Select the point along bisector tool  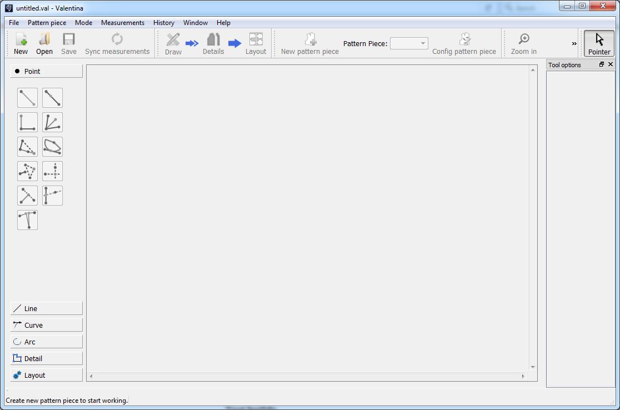(52, 122)
